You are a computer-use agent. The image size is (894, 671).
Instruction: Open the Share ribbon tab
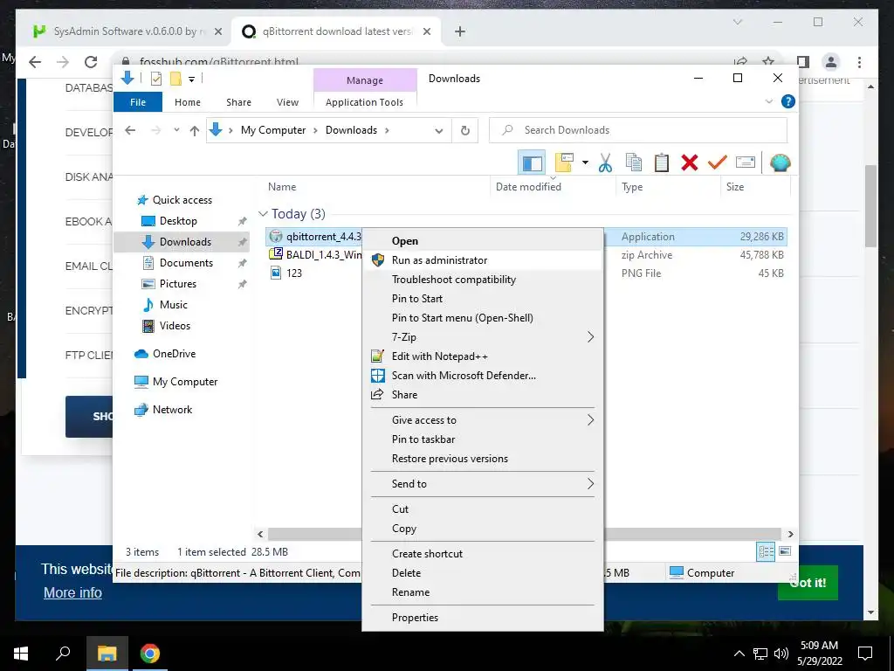click(238, 102)
